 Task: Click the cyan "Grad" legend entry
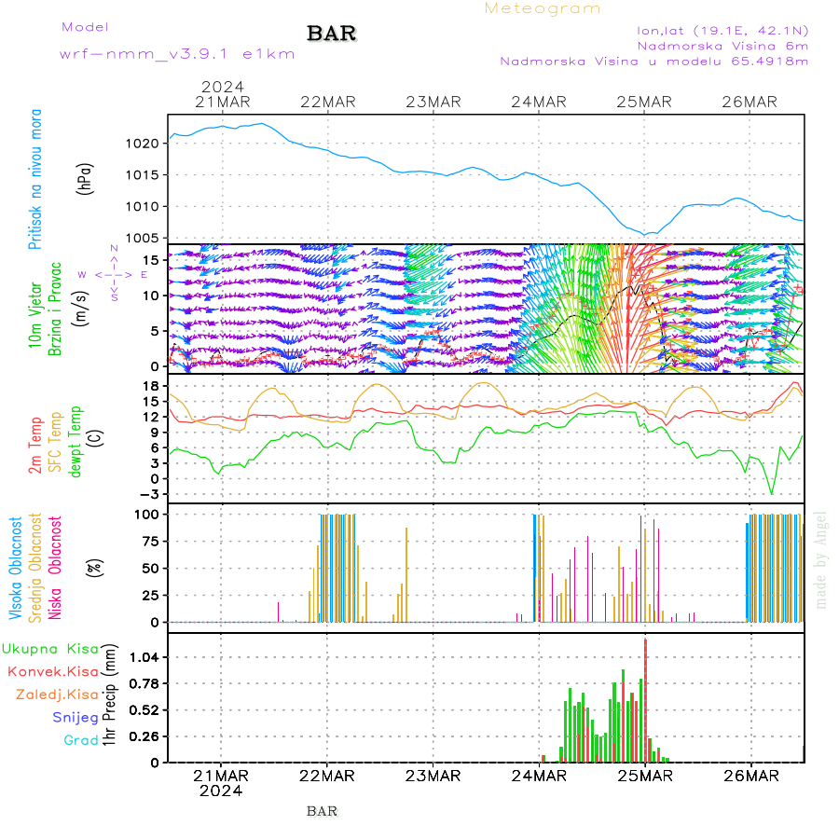[81, 740]
